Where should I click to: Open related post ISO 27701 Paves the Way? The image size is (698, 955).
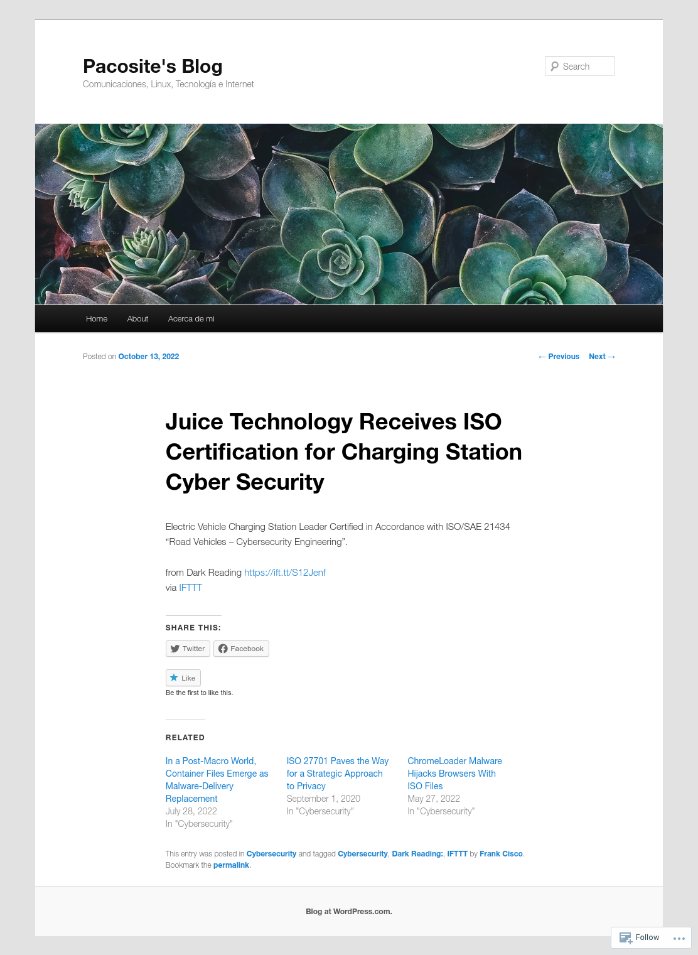pos(338,774)
